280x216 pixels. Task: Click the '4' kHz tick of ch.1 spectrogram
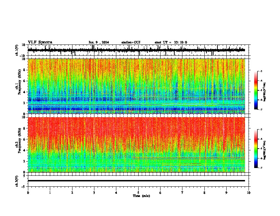[24, 92]
